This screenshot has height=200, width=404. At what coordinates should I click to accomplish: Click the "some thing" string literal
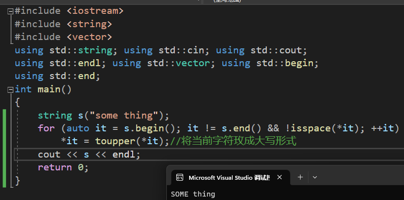(x=126, y=116)
